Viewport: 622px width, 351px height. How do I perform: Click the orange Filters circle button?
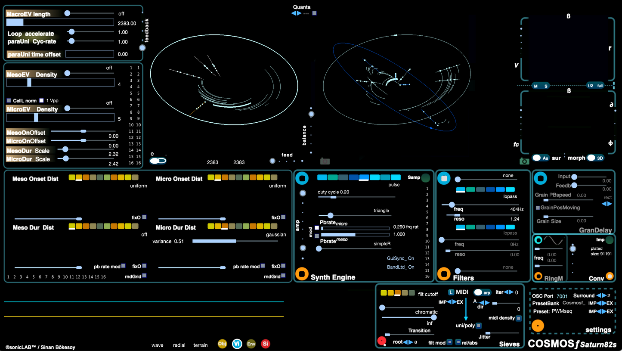pyautogui.click(x=444, y=273)
